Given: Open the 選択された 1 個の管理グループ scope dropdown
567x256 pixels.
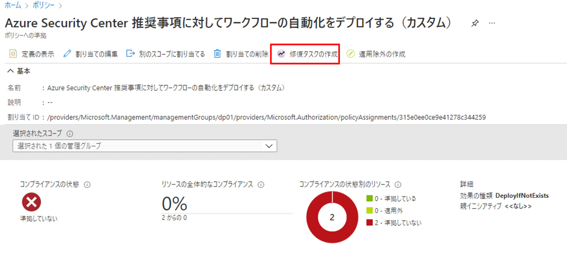Looking at the screenshot, I should coord(145,146).
